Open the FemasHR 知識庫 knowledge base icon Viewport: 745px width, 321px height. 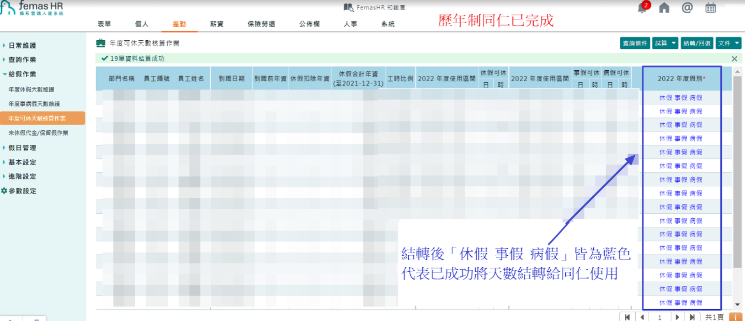(x=349, y=7)
